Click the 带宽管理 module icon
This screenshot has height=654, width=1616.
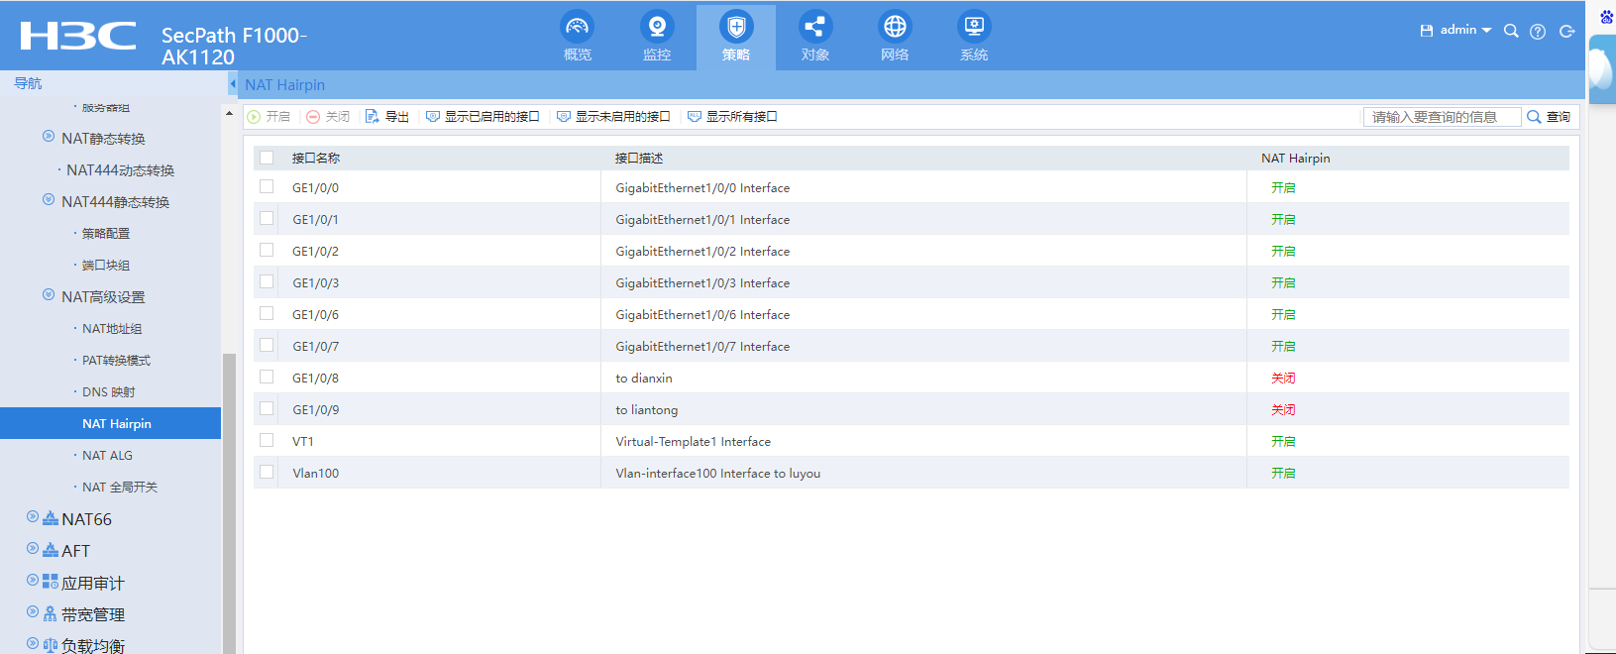[x=51, y=614]
